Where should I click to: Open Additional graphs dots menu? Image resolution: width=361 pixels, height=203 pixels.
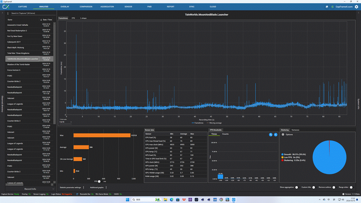click(x=106, y=188)
